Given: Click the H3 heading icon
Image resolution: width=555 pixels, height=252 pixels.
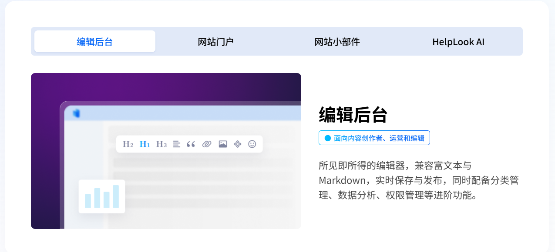Looking at the screenshot, I should (x=161, y=144).
